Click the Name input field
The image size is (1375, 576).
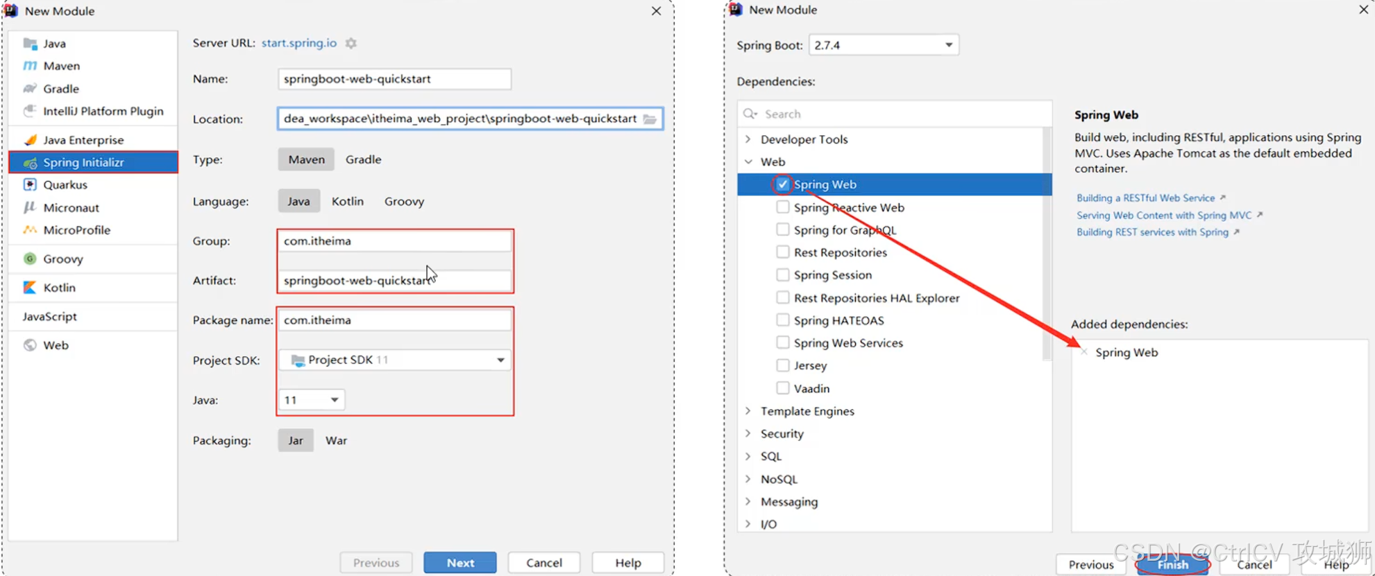pos(394,79)
